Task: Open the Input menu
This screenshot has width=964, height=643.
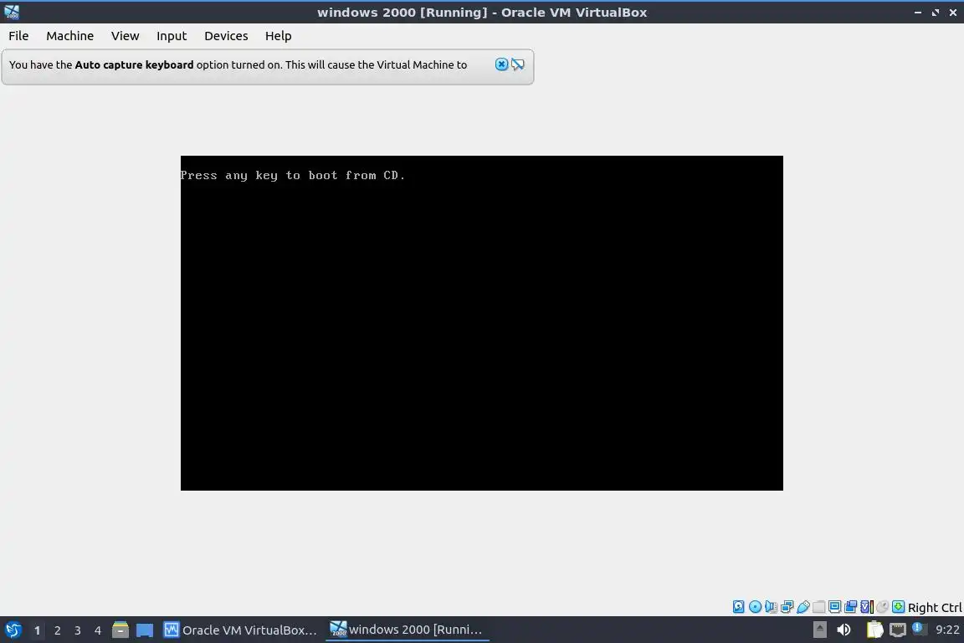Action: pyautogui.click(x=172, y=36)
